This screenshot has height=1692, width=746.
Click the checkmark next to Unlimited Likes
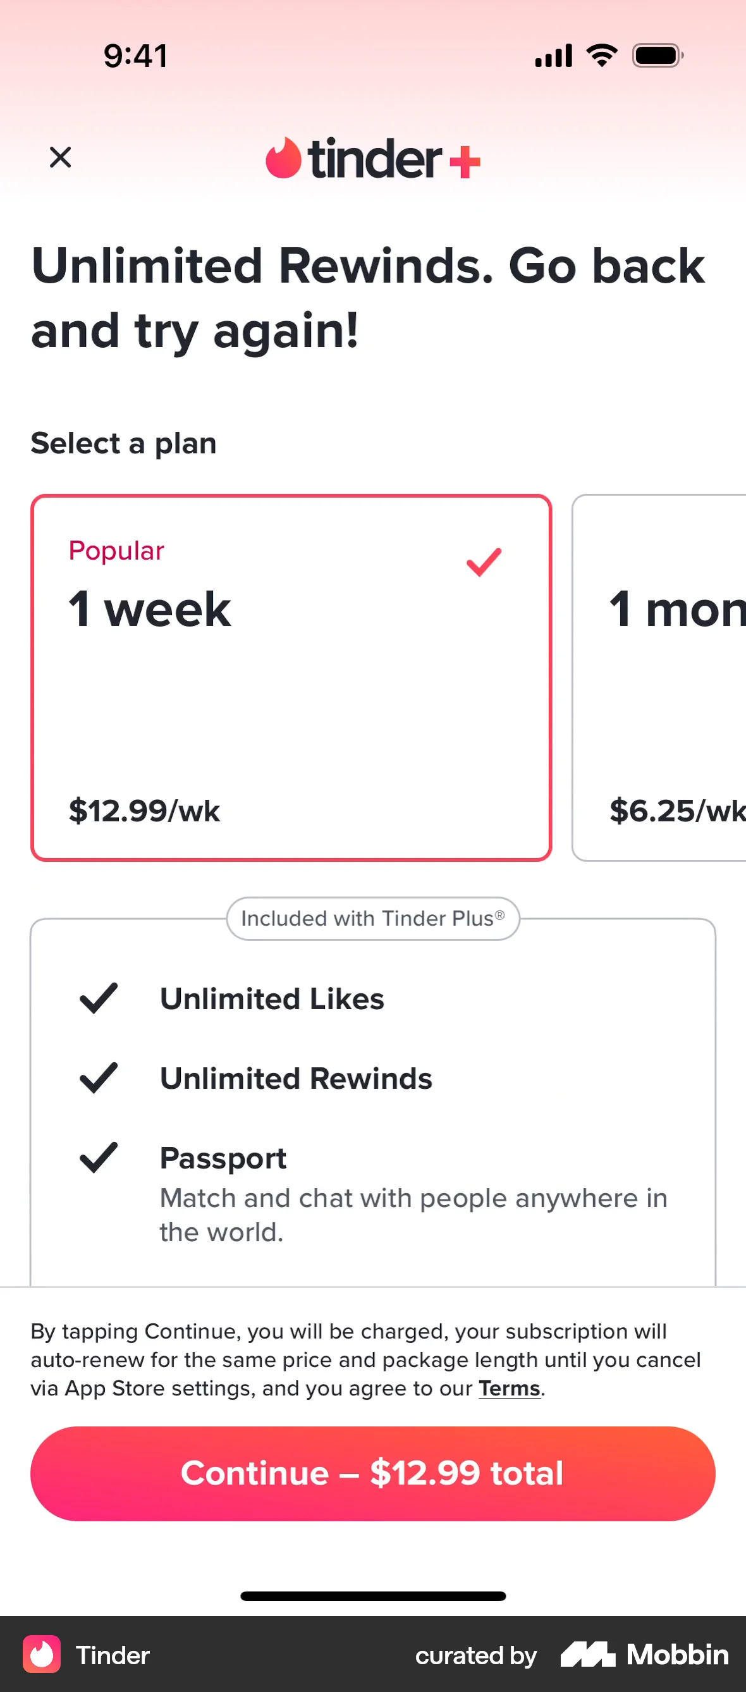99,998
